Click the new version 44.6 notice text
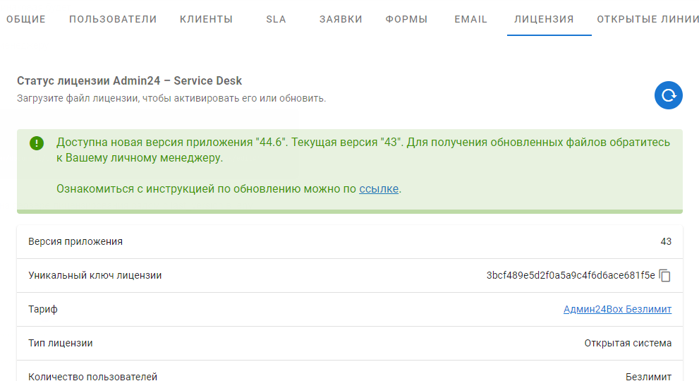699x381 pixels. (x=363, y=150)
